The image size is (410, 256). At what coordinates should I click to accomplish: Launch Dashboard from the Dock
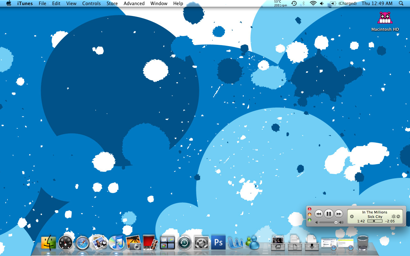click(x=66, y=243)
